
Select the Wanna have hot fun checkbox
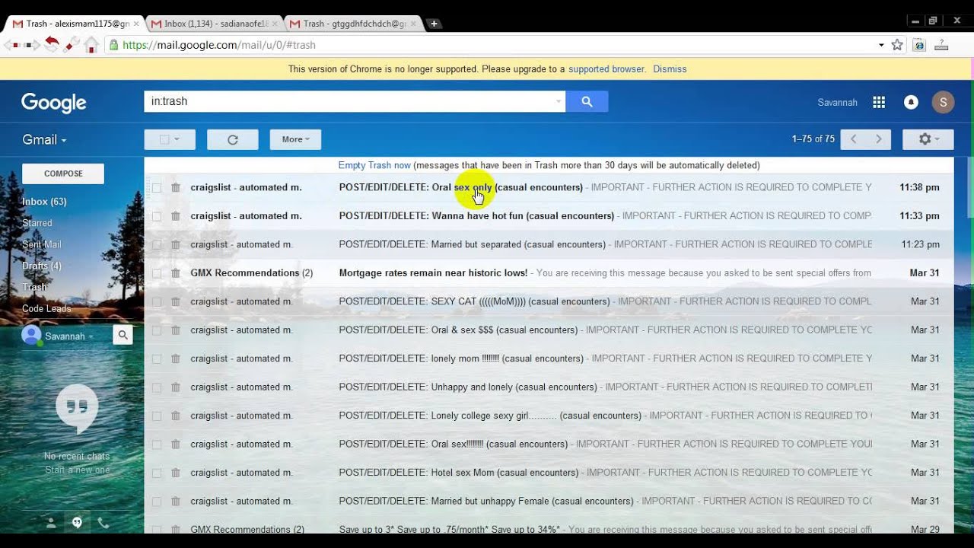pos(156,216)
